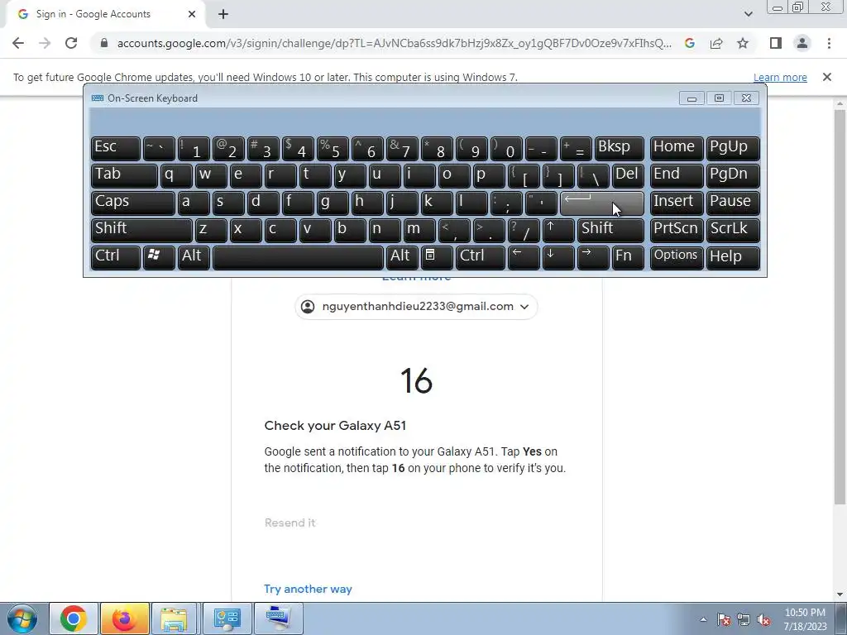Screen dimensions: 847x635
Task: Click the right arrow key on keyboard
Action: point(592,257)
